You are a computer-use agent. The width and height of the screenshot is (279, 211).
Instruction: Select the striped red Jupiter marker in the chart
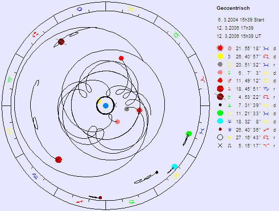click(x=58, y=160)
